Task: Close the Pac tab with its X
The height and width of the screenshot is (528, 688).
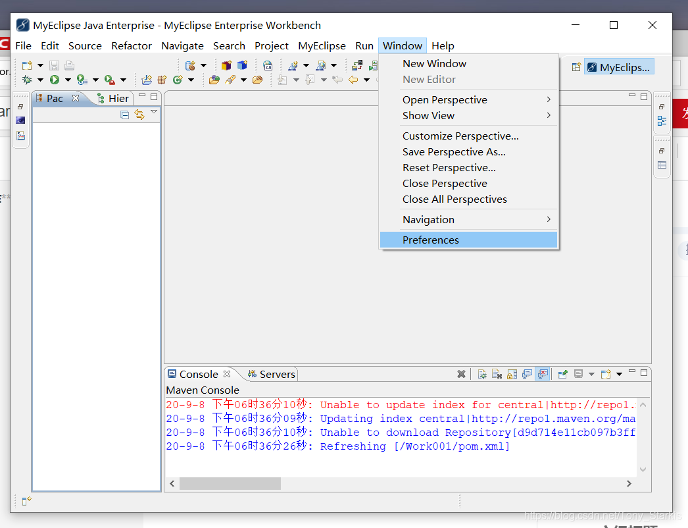Action: click(76, 98)
